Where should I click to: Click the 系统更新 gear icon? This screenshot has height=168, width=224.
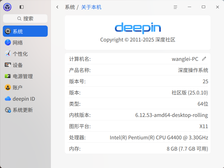tap(8, 110)
